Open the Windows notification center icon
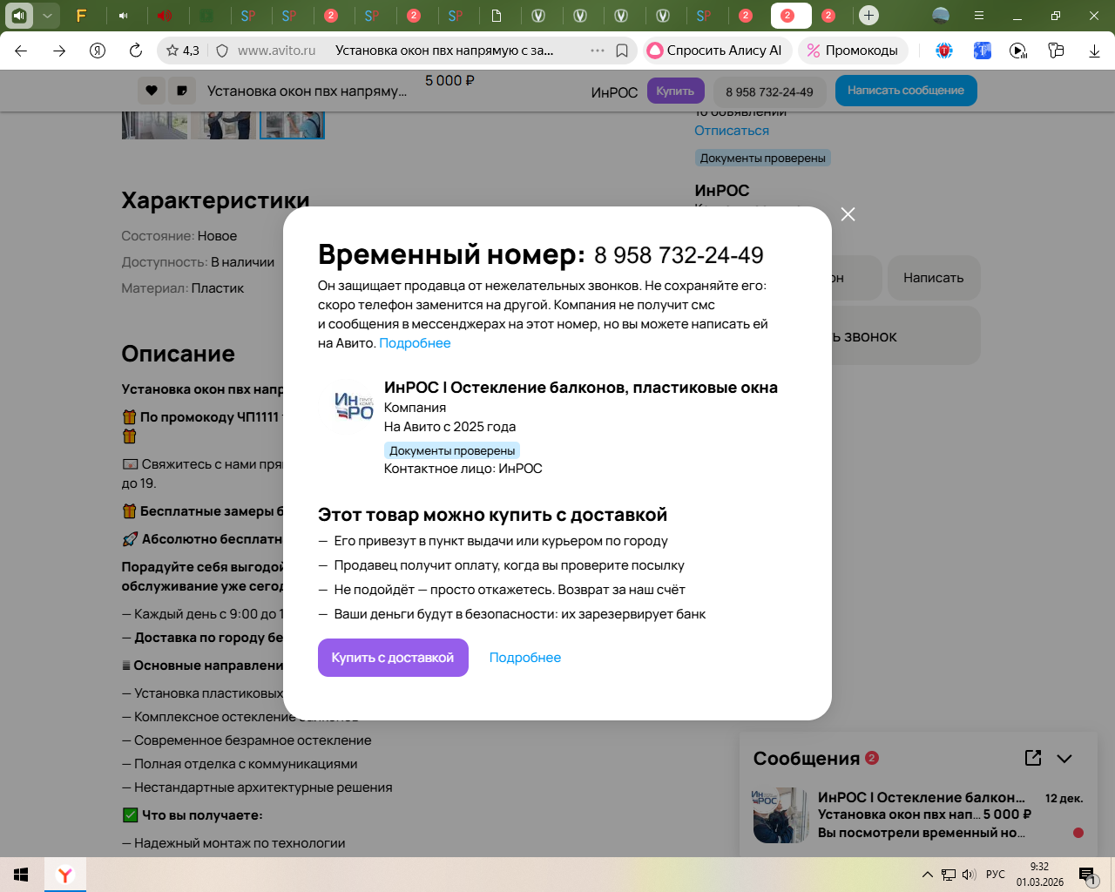The image size is (1115, 892). pos(1089,875)
